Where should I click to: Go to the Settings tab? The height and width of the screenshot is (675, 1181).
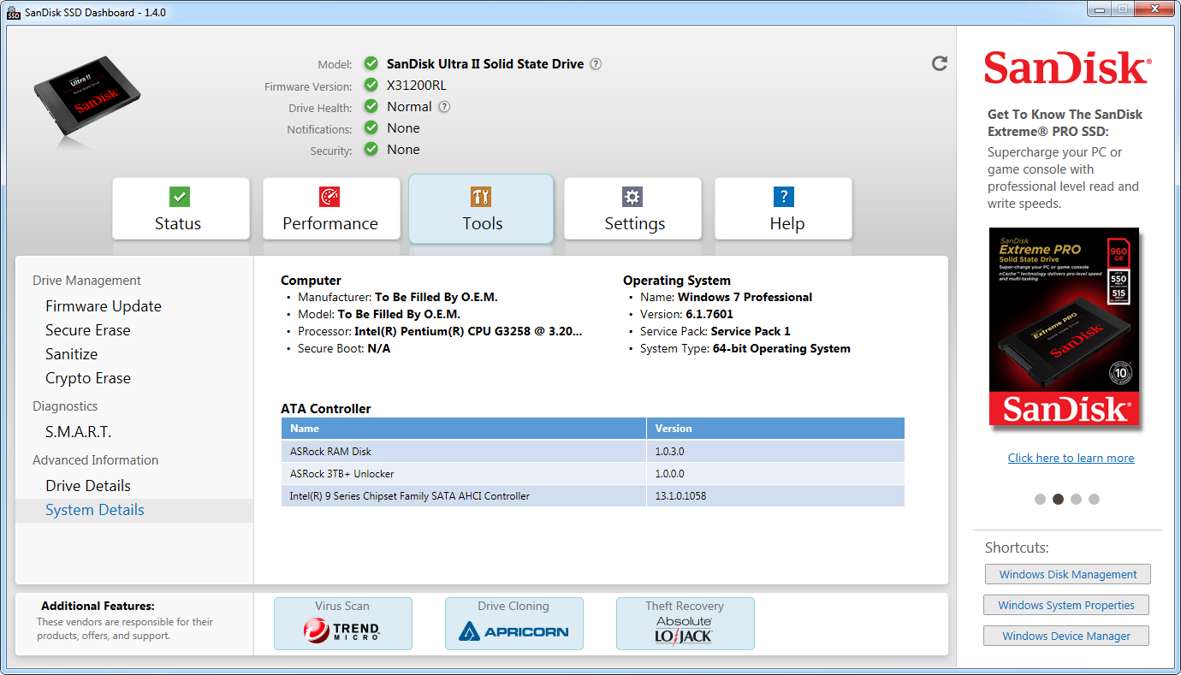click(632, 209)
